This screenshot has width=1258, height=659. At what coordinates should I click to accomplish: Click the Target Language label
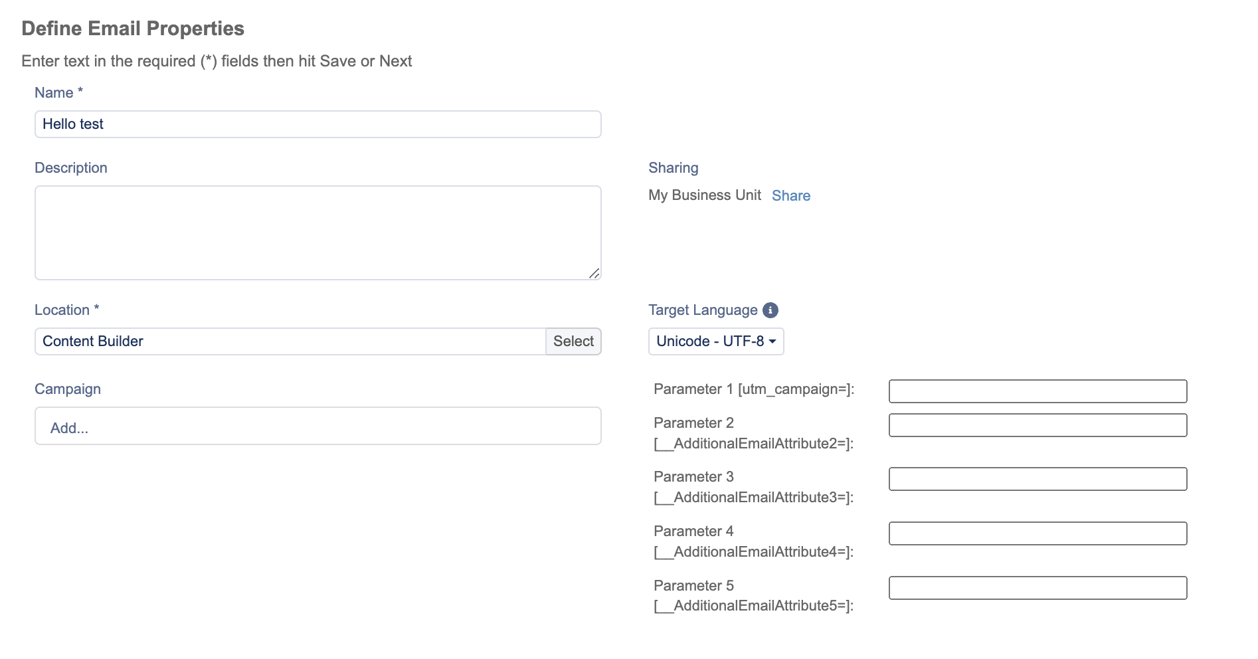coord(702,310)
